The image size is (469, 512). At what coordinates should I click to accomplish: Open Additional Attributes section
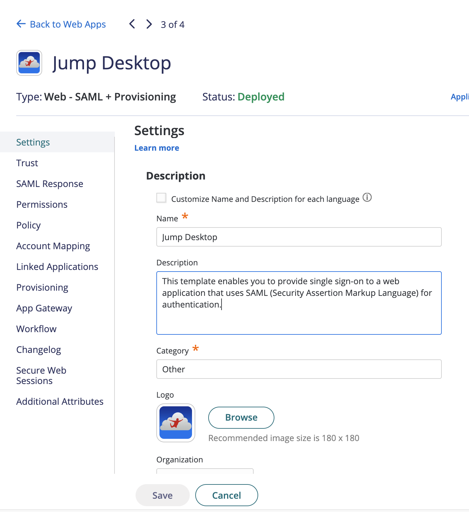click(60, 401)
